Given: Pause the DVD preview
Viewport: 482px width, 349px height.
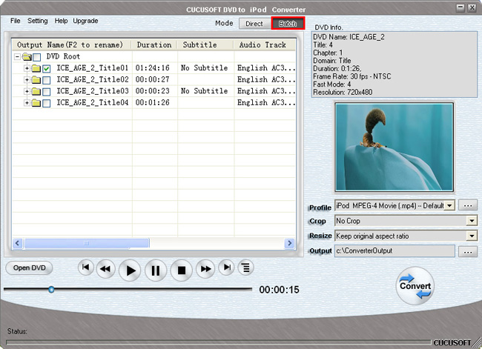Looking at the screenshot, I should (x=156, y=270).
